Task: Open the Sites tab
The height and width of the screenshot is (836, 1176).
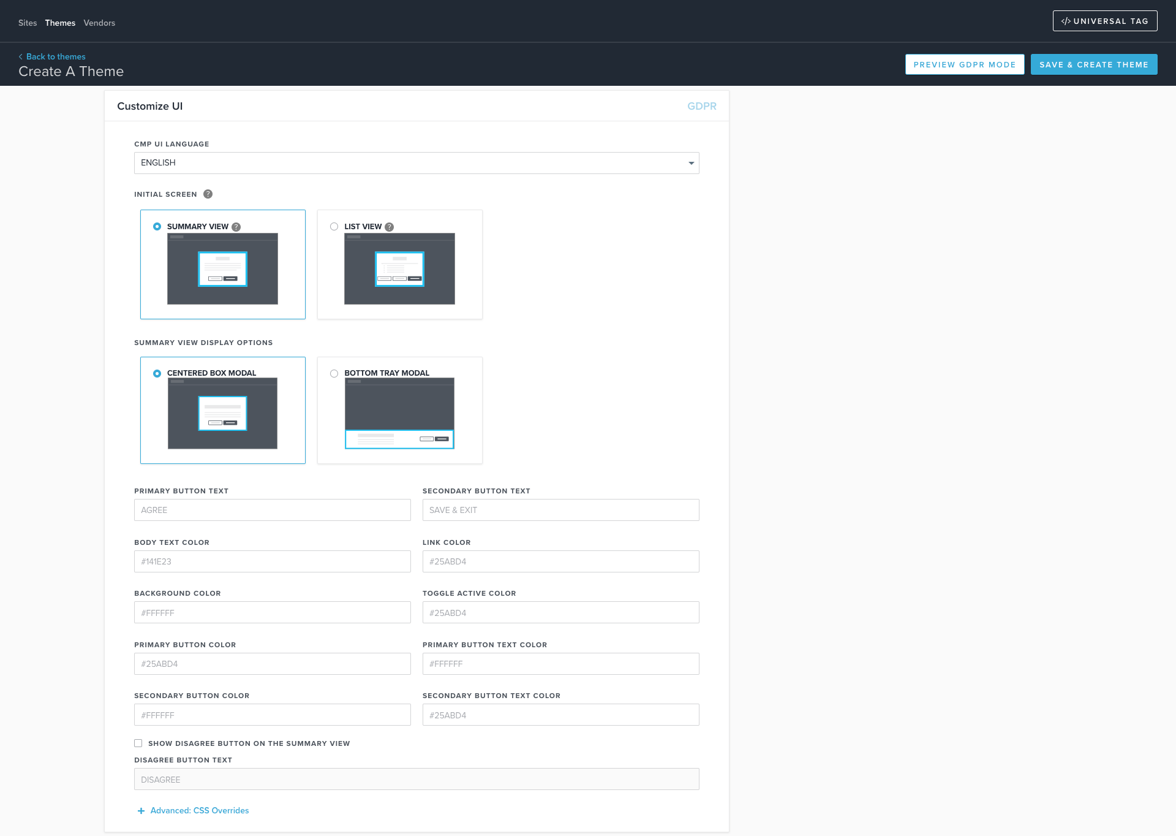Action: tap(28, 23)
